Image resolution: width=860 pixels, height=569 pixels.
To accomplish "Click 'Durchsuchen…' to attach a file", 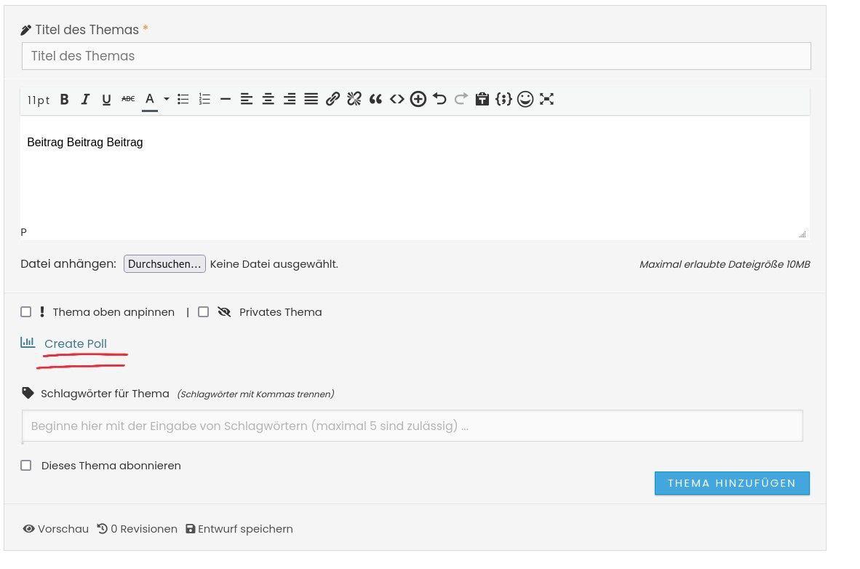I will (x=164, y=264).
